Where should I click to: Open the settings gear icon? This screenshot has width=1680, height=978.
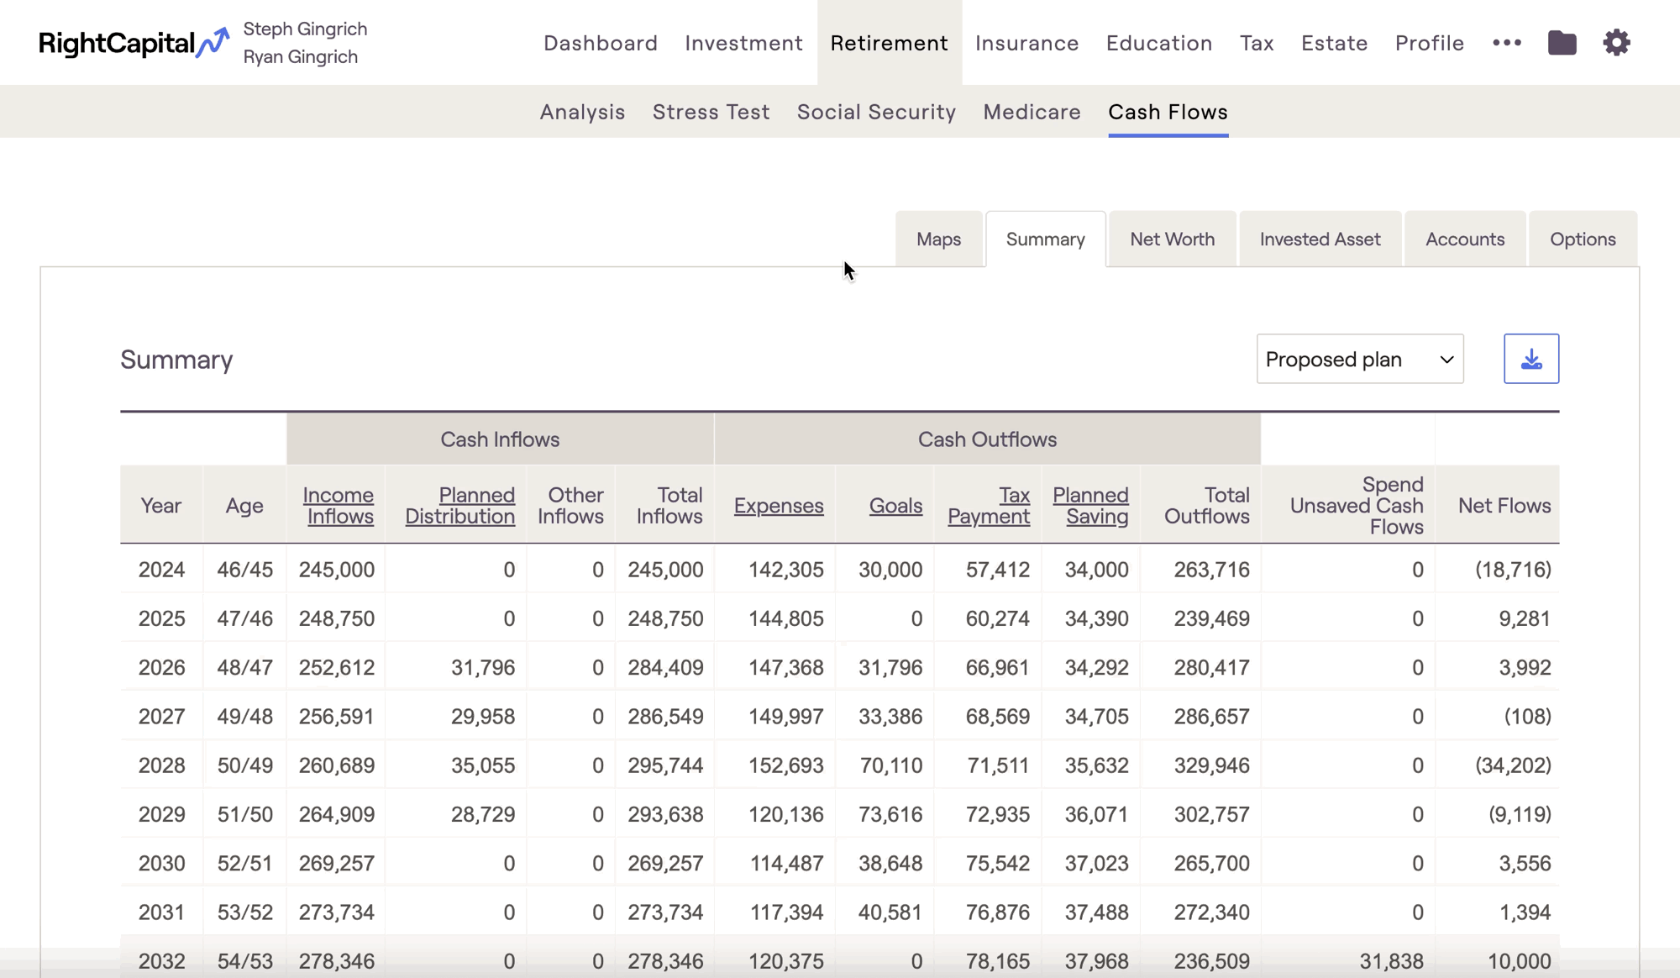coord(1616,43)
